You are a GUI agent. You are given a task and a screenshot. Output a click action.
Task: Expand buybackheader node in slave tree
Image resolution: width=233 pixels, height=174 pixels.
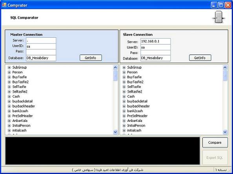point(124,106)
